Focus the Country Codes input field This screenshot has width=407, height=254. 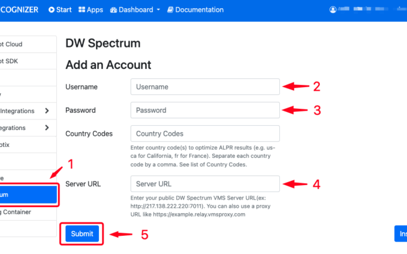pos(205,134)
